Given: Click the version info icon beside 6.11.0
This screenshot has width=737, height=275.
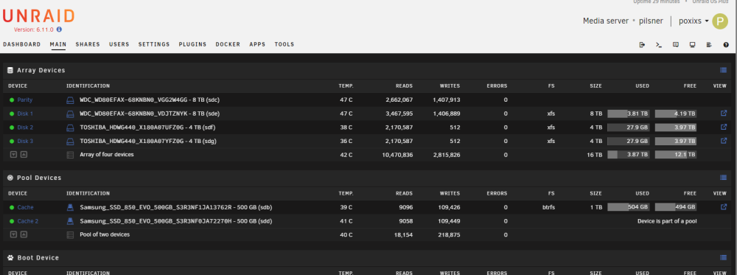Looking at the screenshot, I should click(x=59, y=29).
